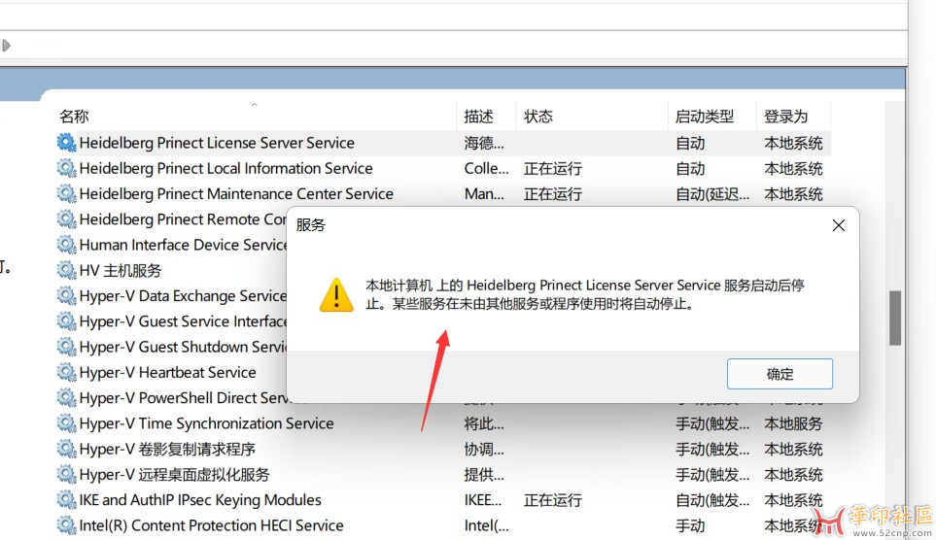
Task: Click the vertical scrollbar thumb of services list
Action: click(895, 318)
